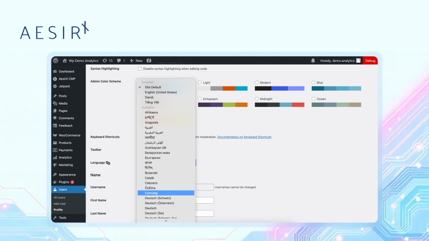Select the Blue color scheme radio
The width and height of the screenshot is (429, 241).
pyautogui.click(x=313, y=82)
